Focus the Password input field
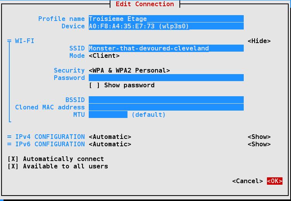The image size is (291, 201). click(x=166, y=78)
